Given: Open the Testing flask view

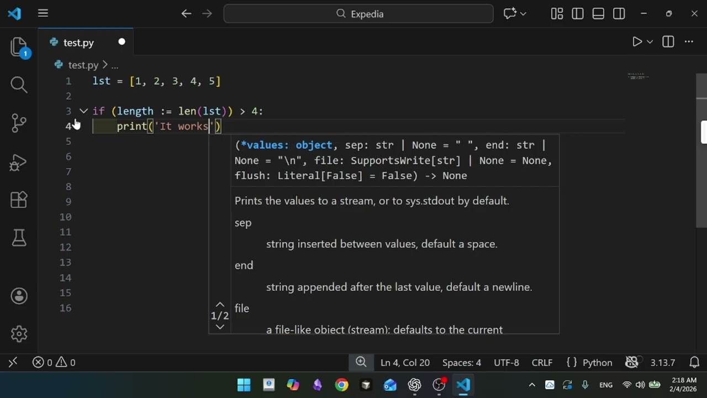Looking at the screenshot, I should 19,238.
